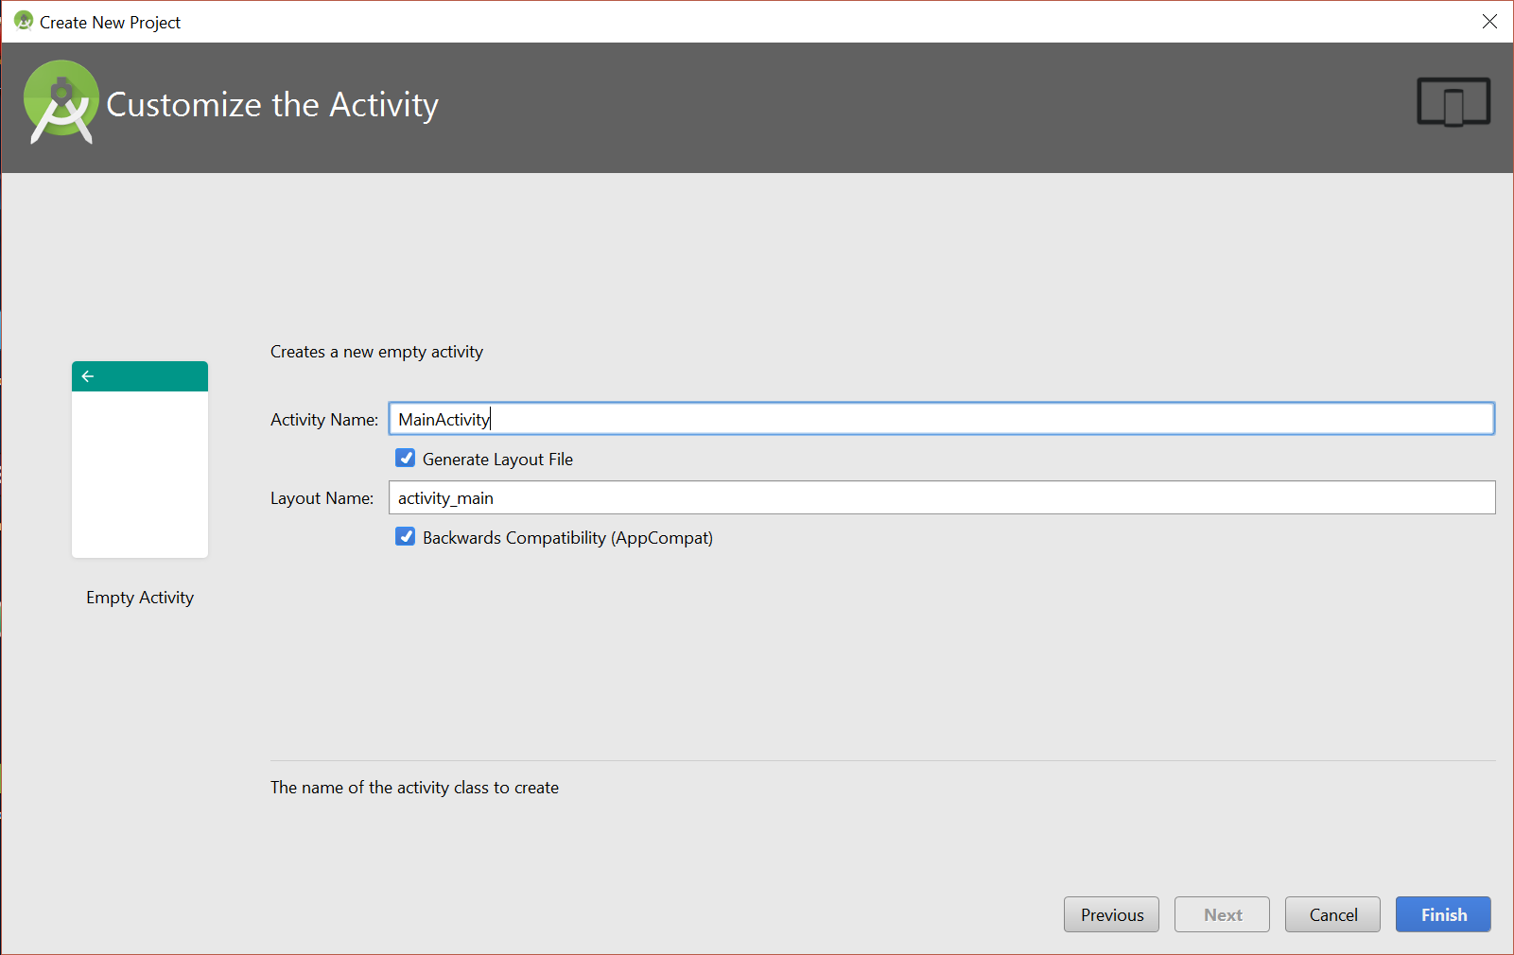This screenshot has width=1514, height=955.
Task: Click Finish to create the project
Action: 1443,914
